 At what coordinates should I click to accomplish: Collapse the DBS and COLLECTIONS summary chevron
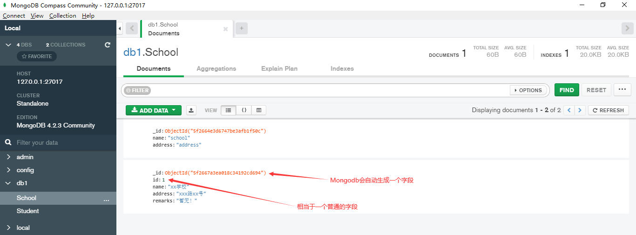tap(8, 45)
